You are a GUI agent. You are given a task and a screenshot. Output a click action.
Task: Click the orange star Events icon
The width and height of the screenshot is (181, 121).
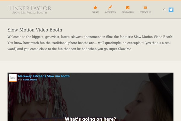click(x=95, y=8)
